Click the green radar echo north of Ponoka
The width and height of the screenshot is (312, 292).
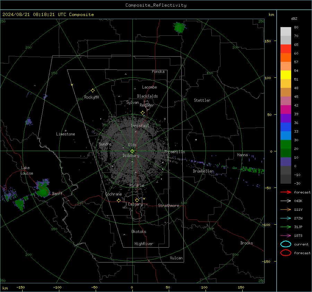180,27
